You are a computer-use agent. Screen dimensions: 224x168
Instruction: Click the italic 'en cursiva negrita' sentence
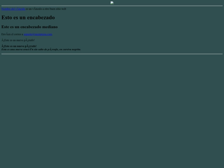tap(41, 49)
